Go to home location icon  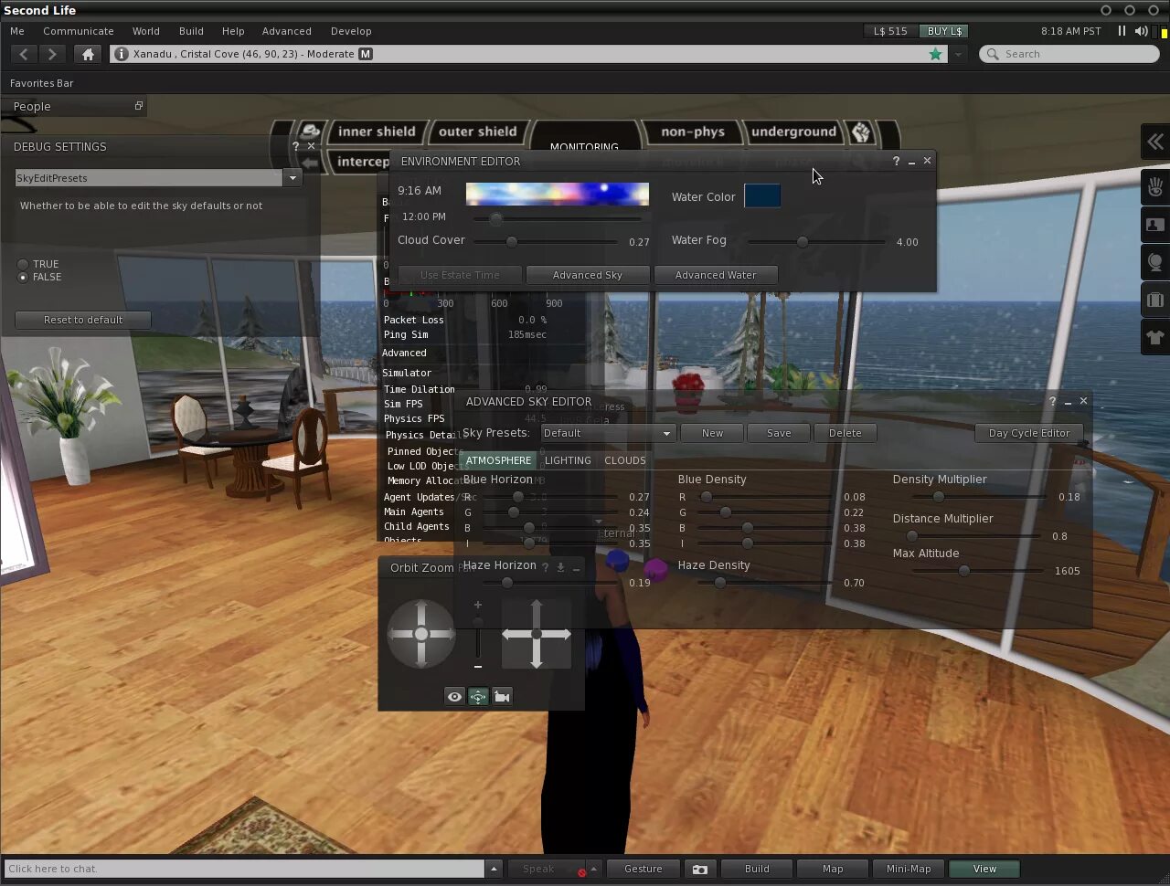tap(88, 54)
